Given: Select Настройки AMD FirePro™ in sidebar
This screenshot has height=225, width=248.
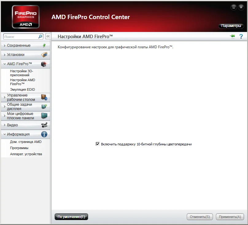Looking at the screenshot, I should [x=22, y=82].
